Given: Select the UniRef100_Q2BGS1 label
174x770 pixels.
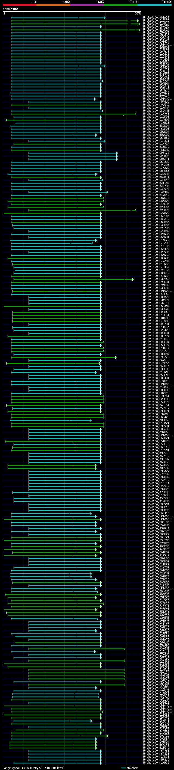Looking at the screenshot, I should (x=156, y=715).
